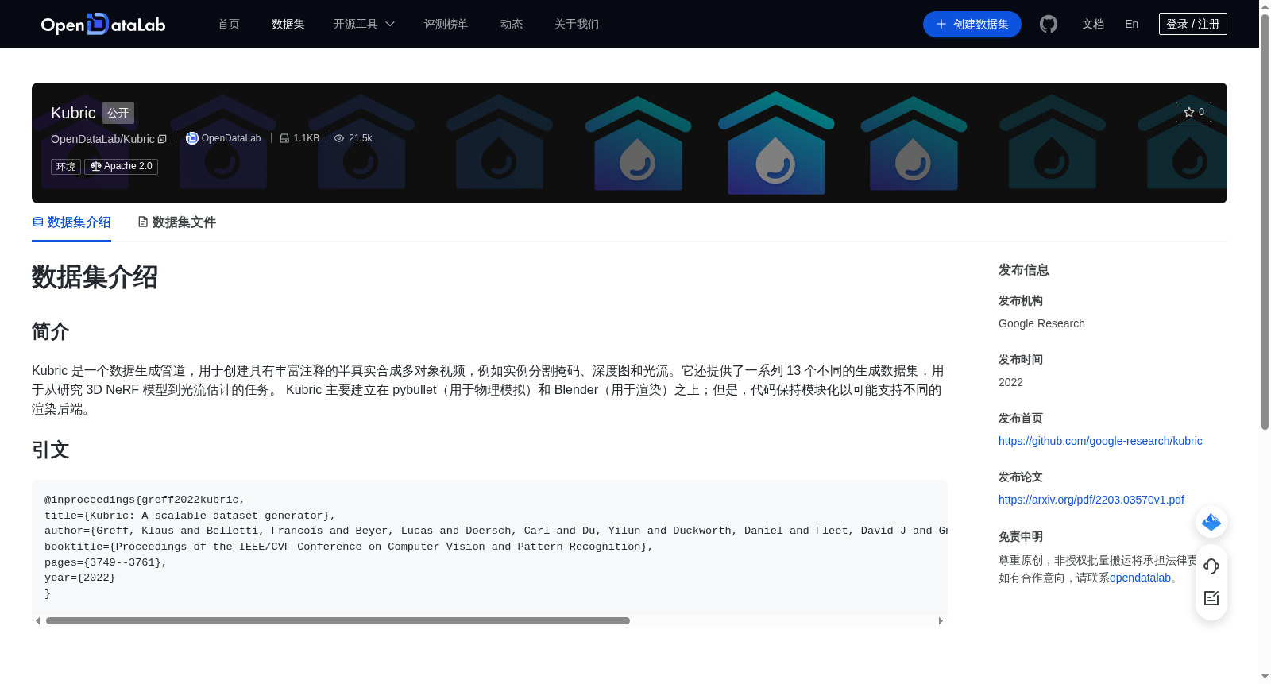Open the OpenDataLab logo homepage
1271x684 pixels.
pos(103,24)
